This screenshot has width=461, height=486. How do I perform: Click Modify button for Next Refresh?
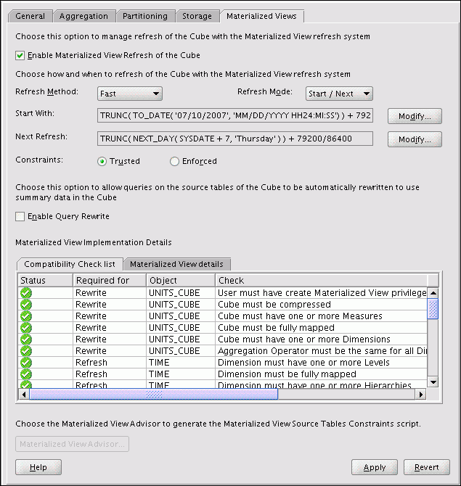tap(415, 139)
